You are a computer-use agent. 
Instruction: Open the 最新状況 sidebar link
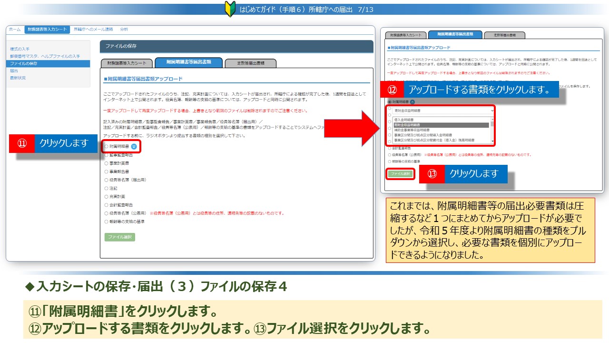[x=18, y=78]
